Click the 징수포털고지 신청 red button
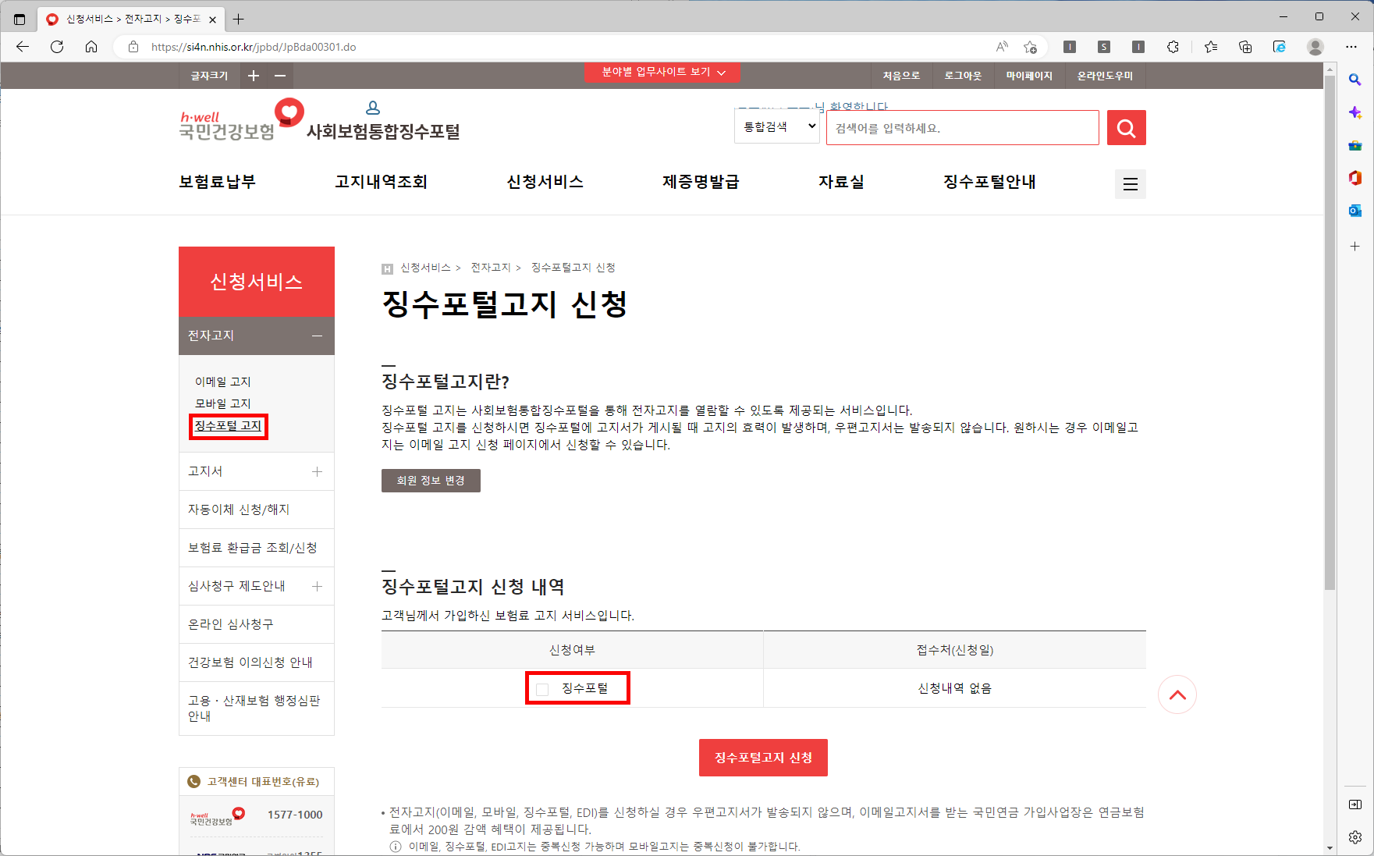The height and width of the screenshot is (856, 1374). point(763,758)
